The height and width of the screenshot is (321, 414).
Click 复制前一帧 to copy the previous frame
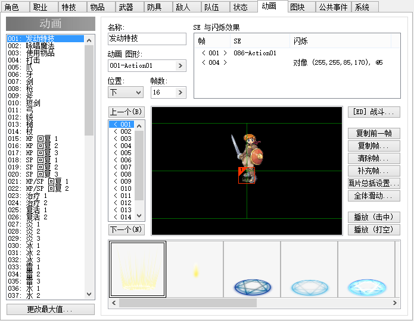pyautogui.click(x=374, y=133)
